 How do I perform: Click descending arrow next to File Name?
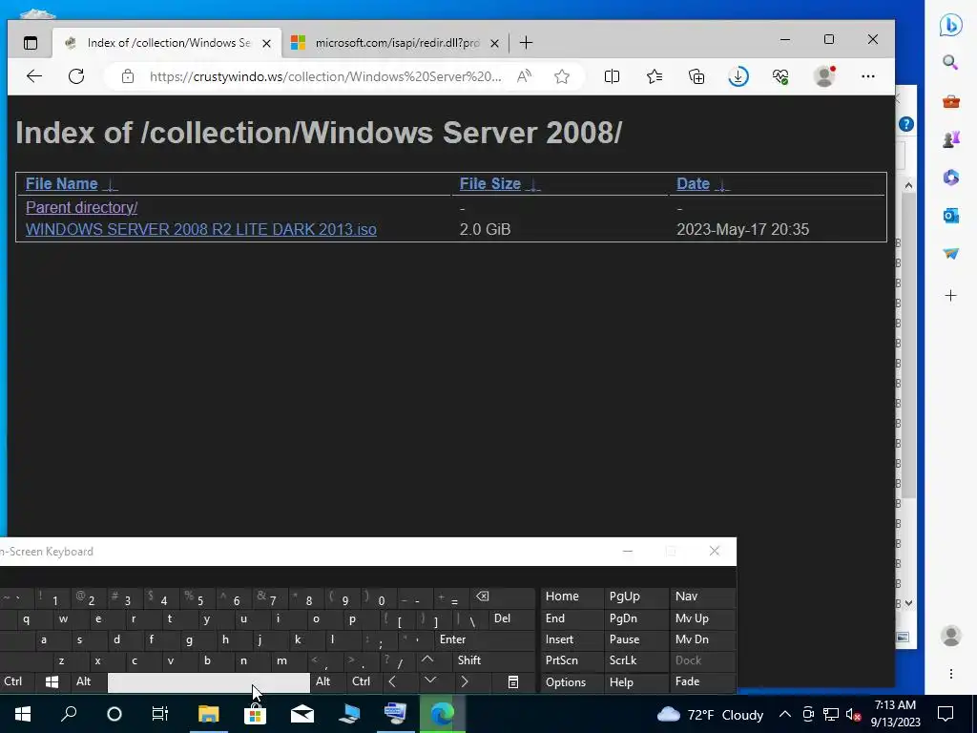click(111, 185)
